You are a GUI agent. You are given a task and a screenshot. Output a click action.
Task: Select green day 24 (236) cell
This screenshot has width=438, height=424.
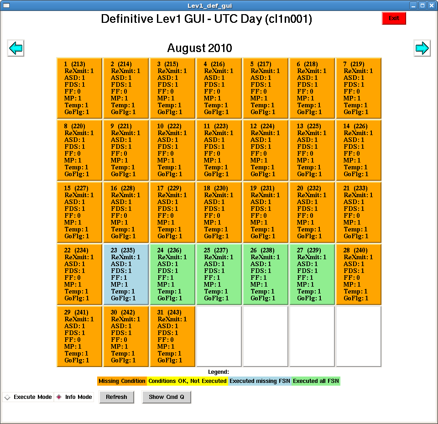(x=172, y=274)
